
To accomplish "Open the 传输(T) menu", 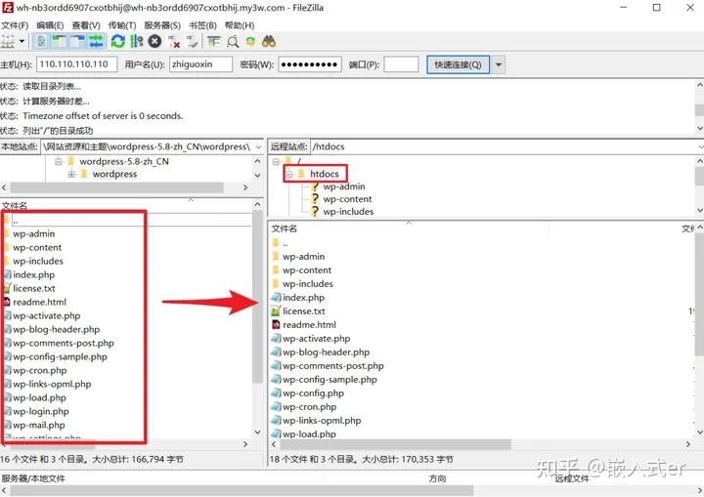I will 122,24.
